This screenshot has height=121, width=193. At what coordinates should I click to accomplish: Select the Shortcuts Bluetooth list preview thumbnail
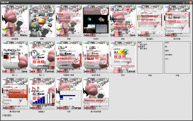click(96, 57)
